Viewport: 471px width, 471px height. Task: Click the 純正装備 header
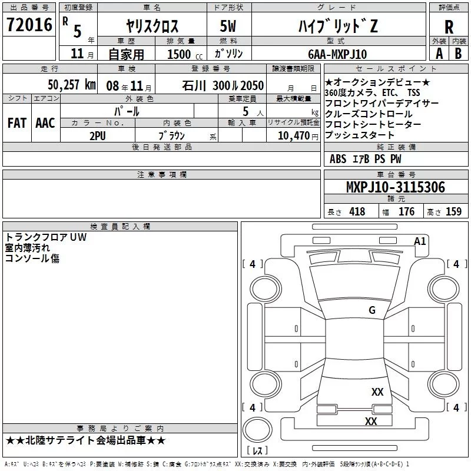point(396,147)
